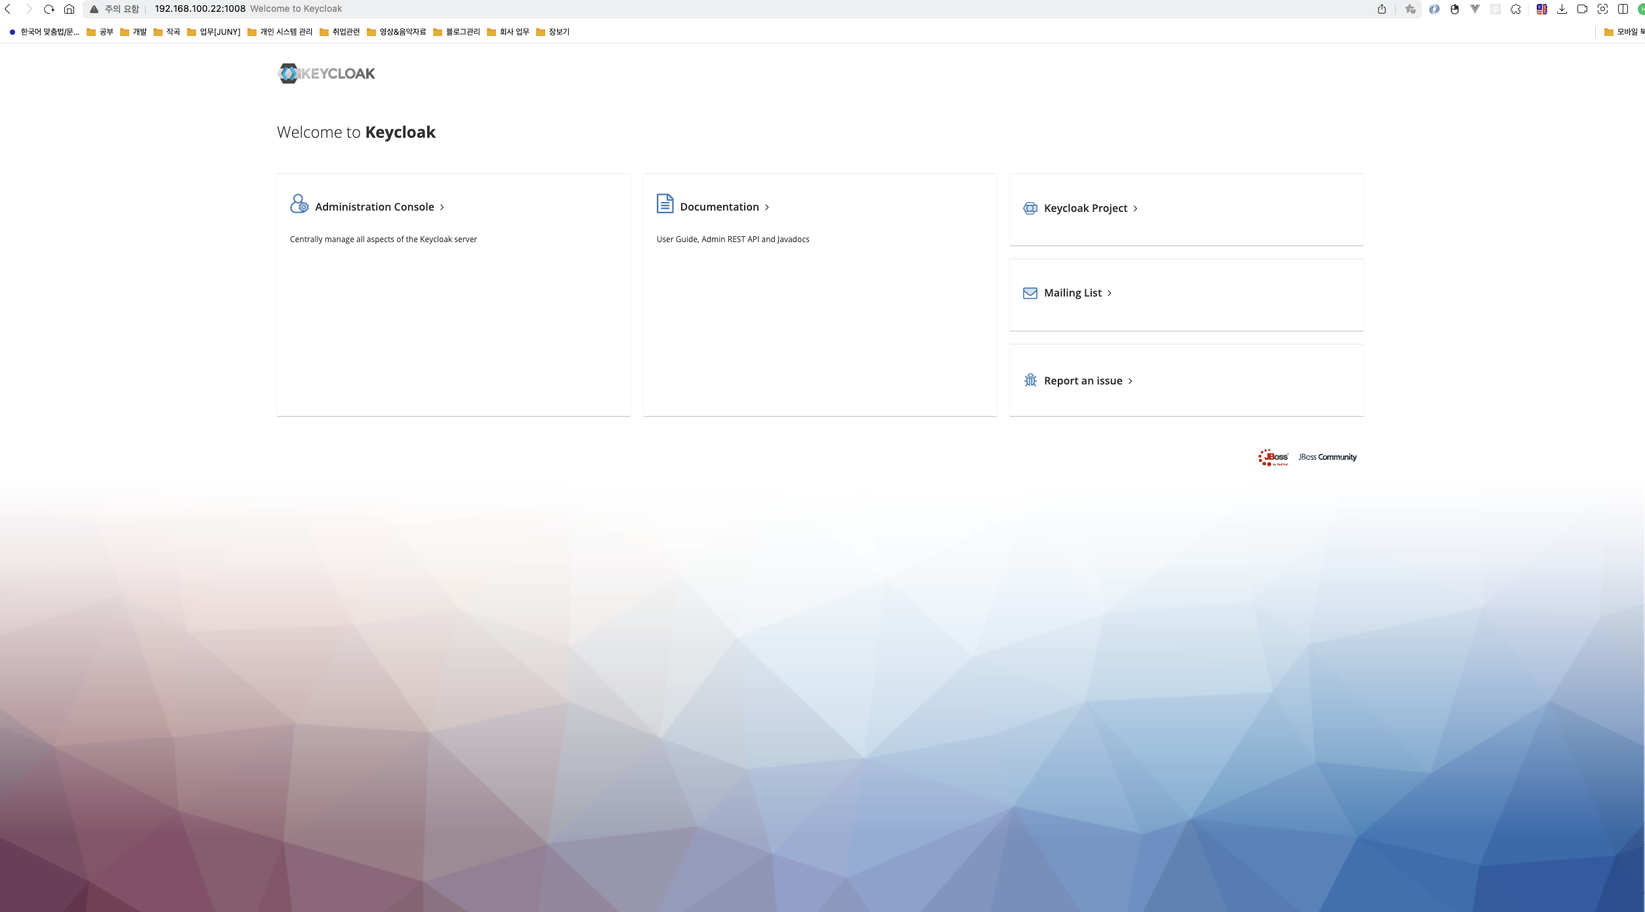Click the Administration Console user-gear icon

click(299, 203)
